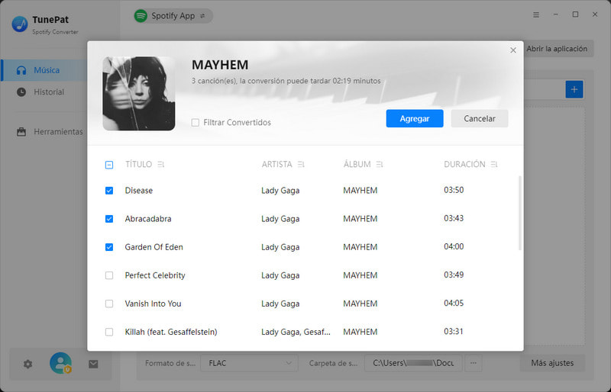
Task: Click the Abracadabra song title
Action: 148,219
